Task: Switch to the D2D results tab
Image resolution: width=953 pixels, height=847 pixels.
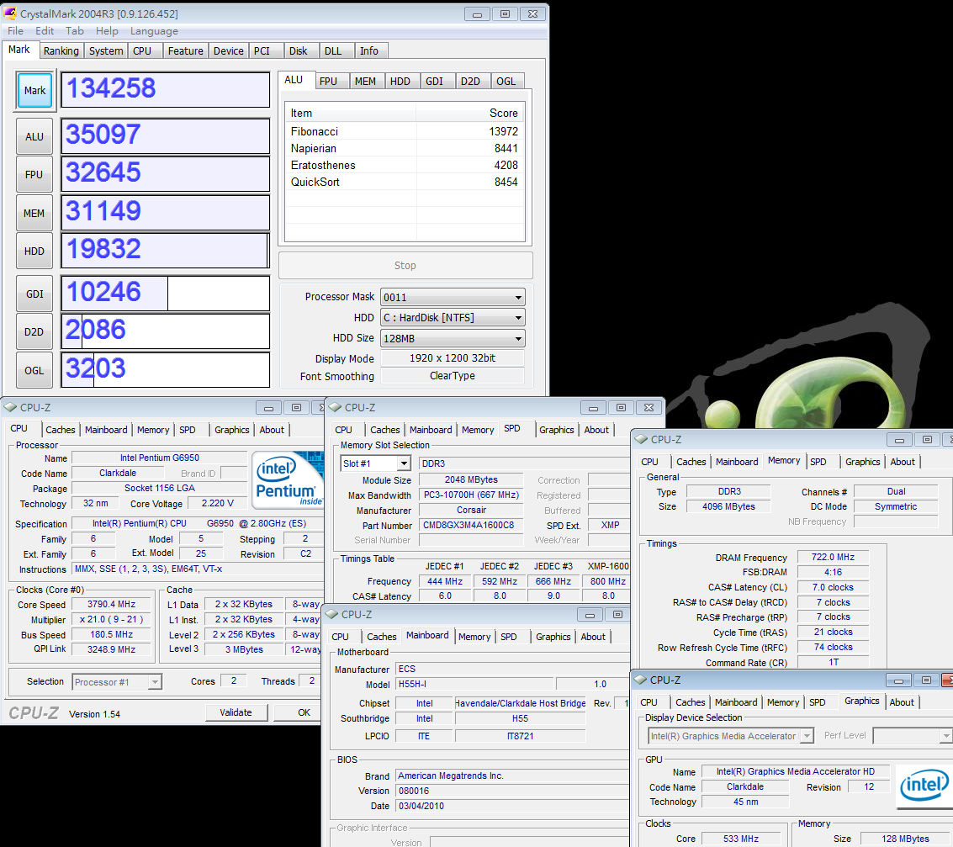Action: (x=470, y=82)
